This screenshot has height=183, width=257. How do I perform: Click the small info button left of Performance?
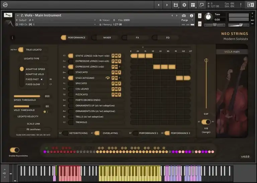pyautogui.click(x=12, y=38)
